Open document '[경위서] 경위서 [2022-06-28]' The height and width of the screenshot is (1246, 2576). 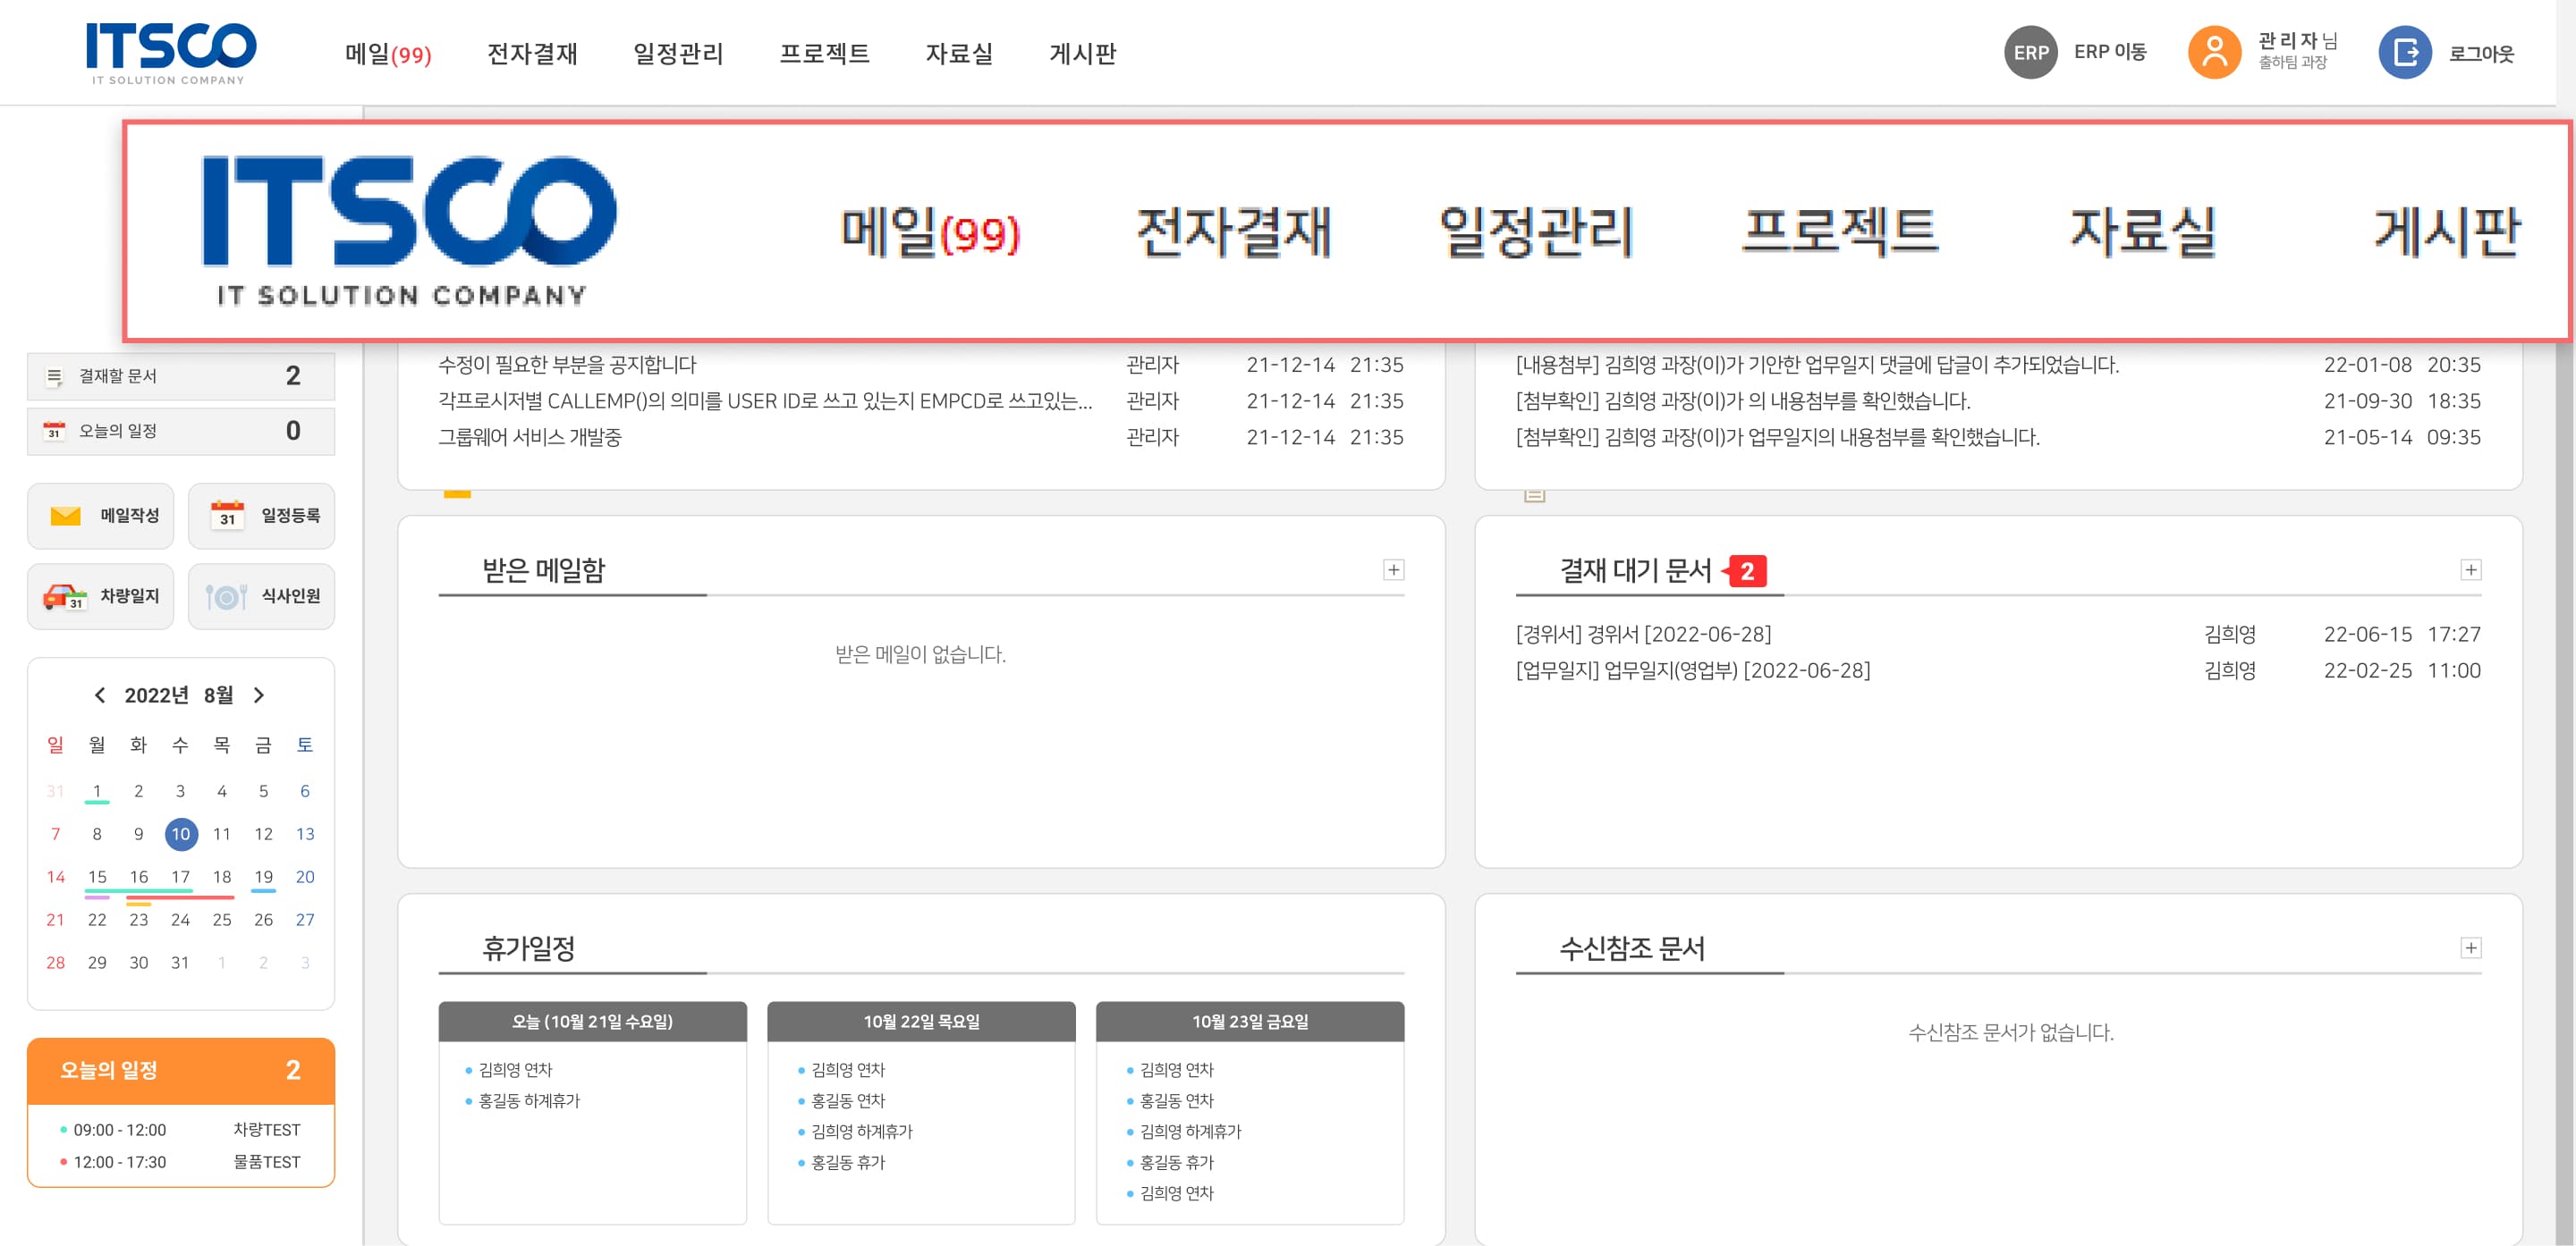click(1644, 635)
